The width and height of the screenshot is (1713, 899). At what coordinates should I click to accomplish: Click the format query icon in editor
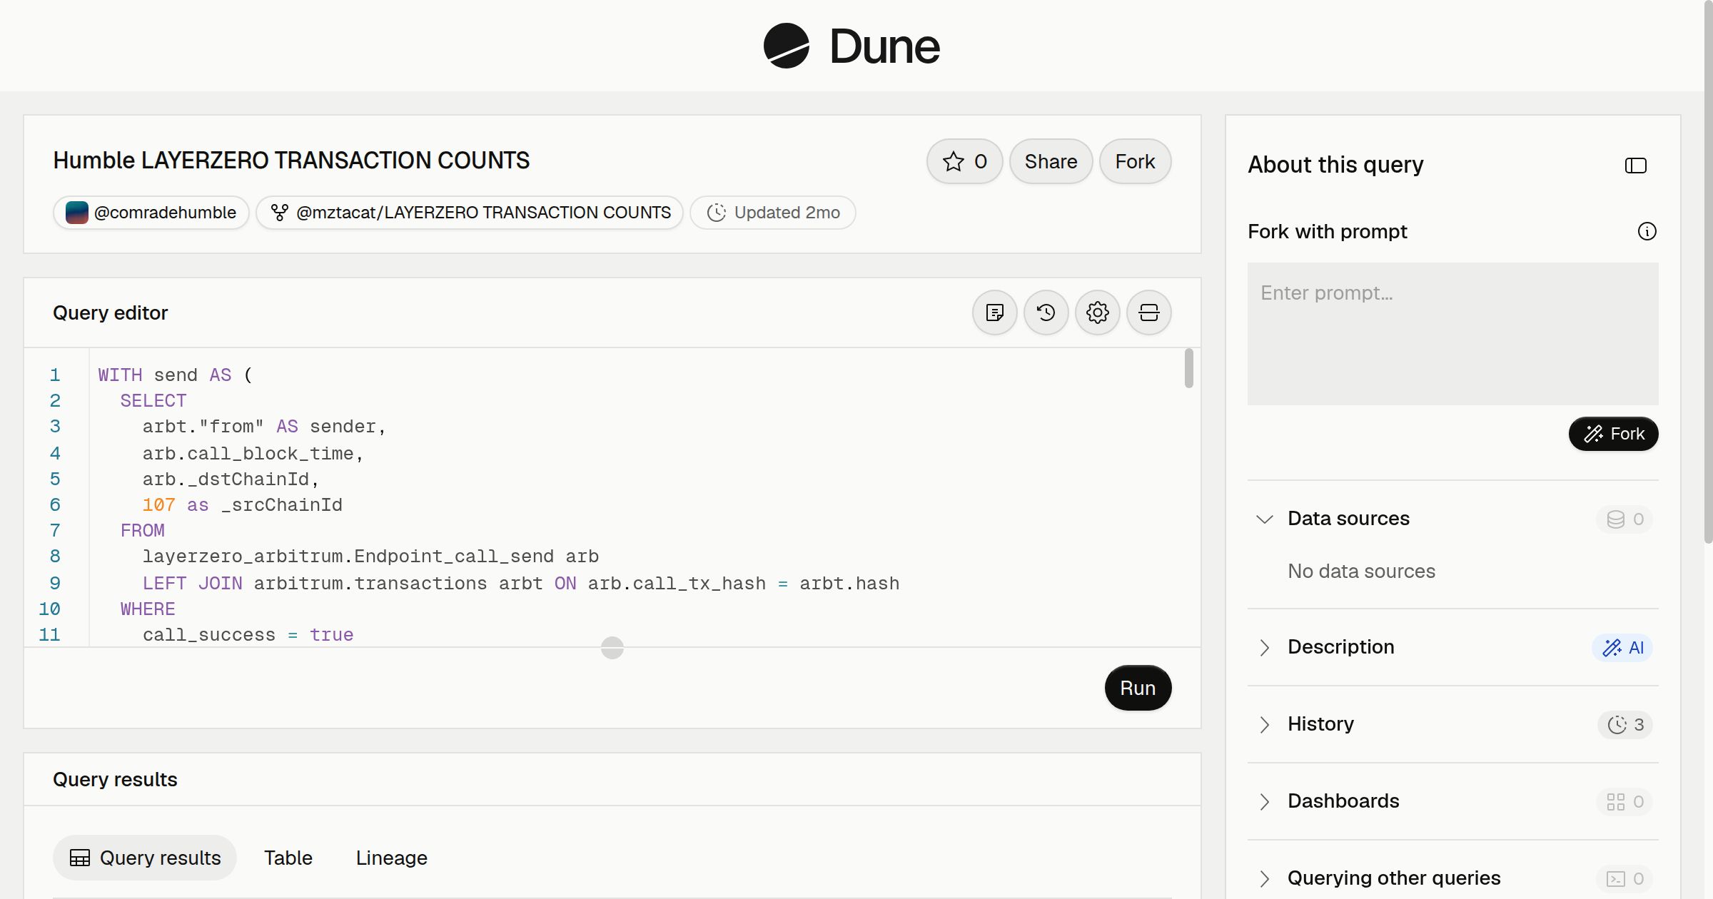coord(995,313)
